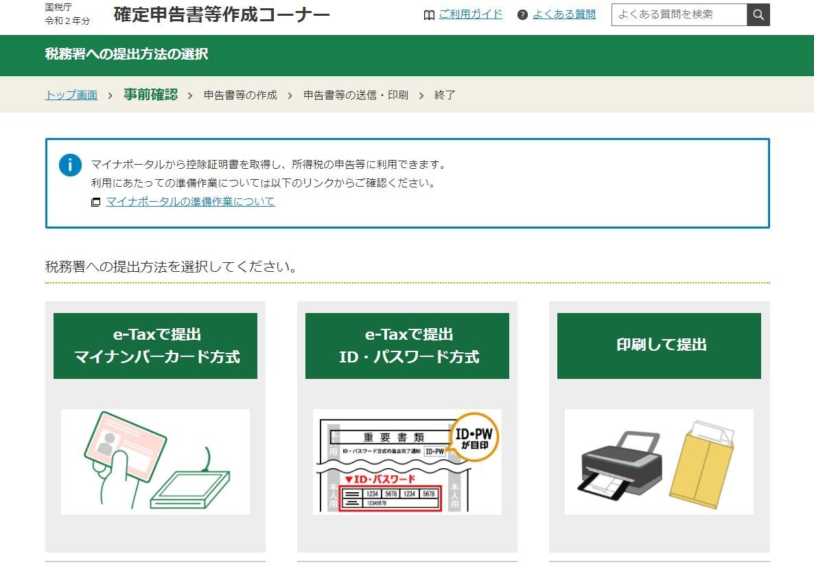Select e-Taxで提出 マイナンバーカード方式
The width and height of the screenshot is (814, 567).
tap(154, 345)
